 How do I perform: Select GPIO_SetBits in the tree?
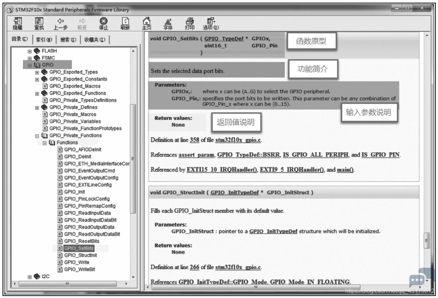(79, 248)
